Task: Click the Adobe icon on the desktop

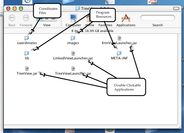Action: pyautogui.click(x=152, y=2)
